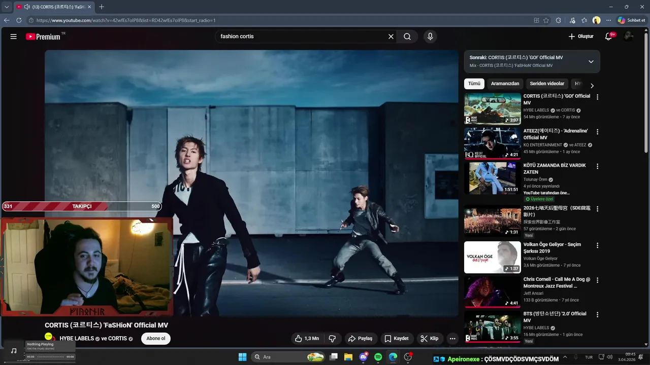Viewport: 650px width, 365px height.
Task: Subscribe with the Abone ol button
Action: (x=156, y=339)
